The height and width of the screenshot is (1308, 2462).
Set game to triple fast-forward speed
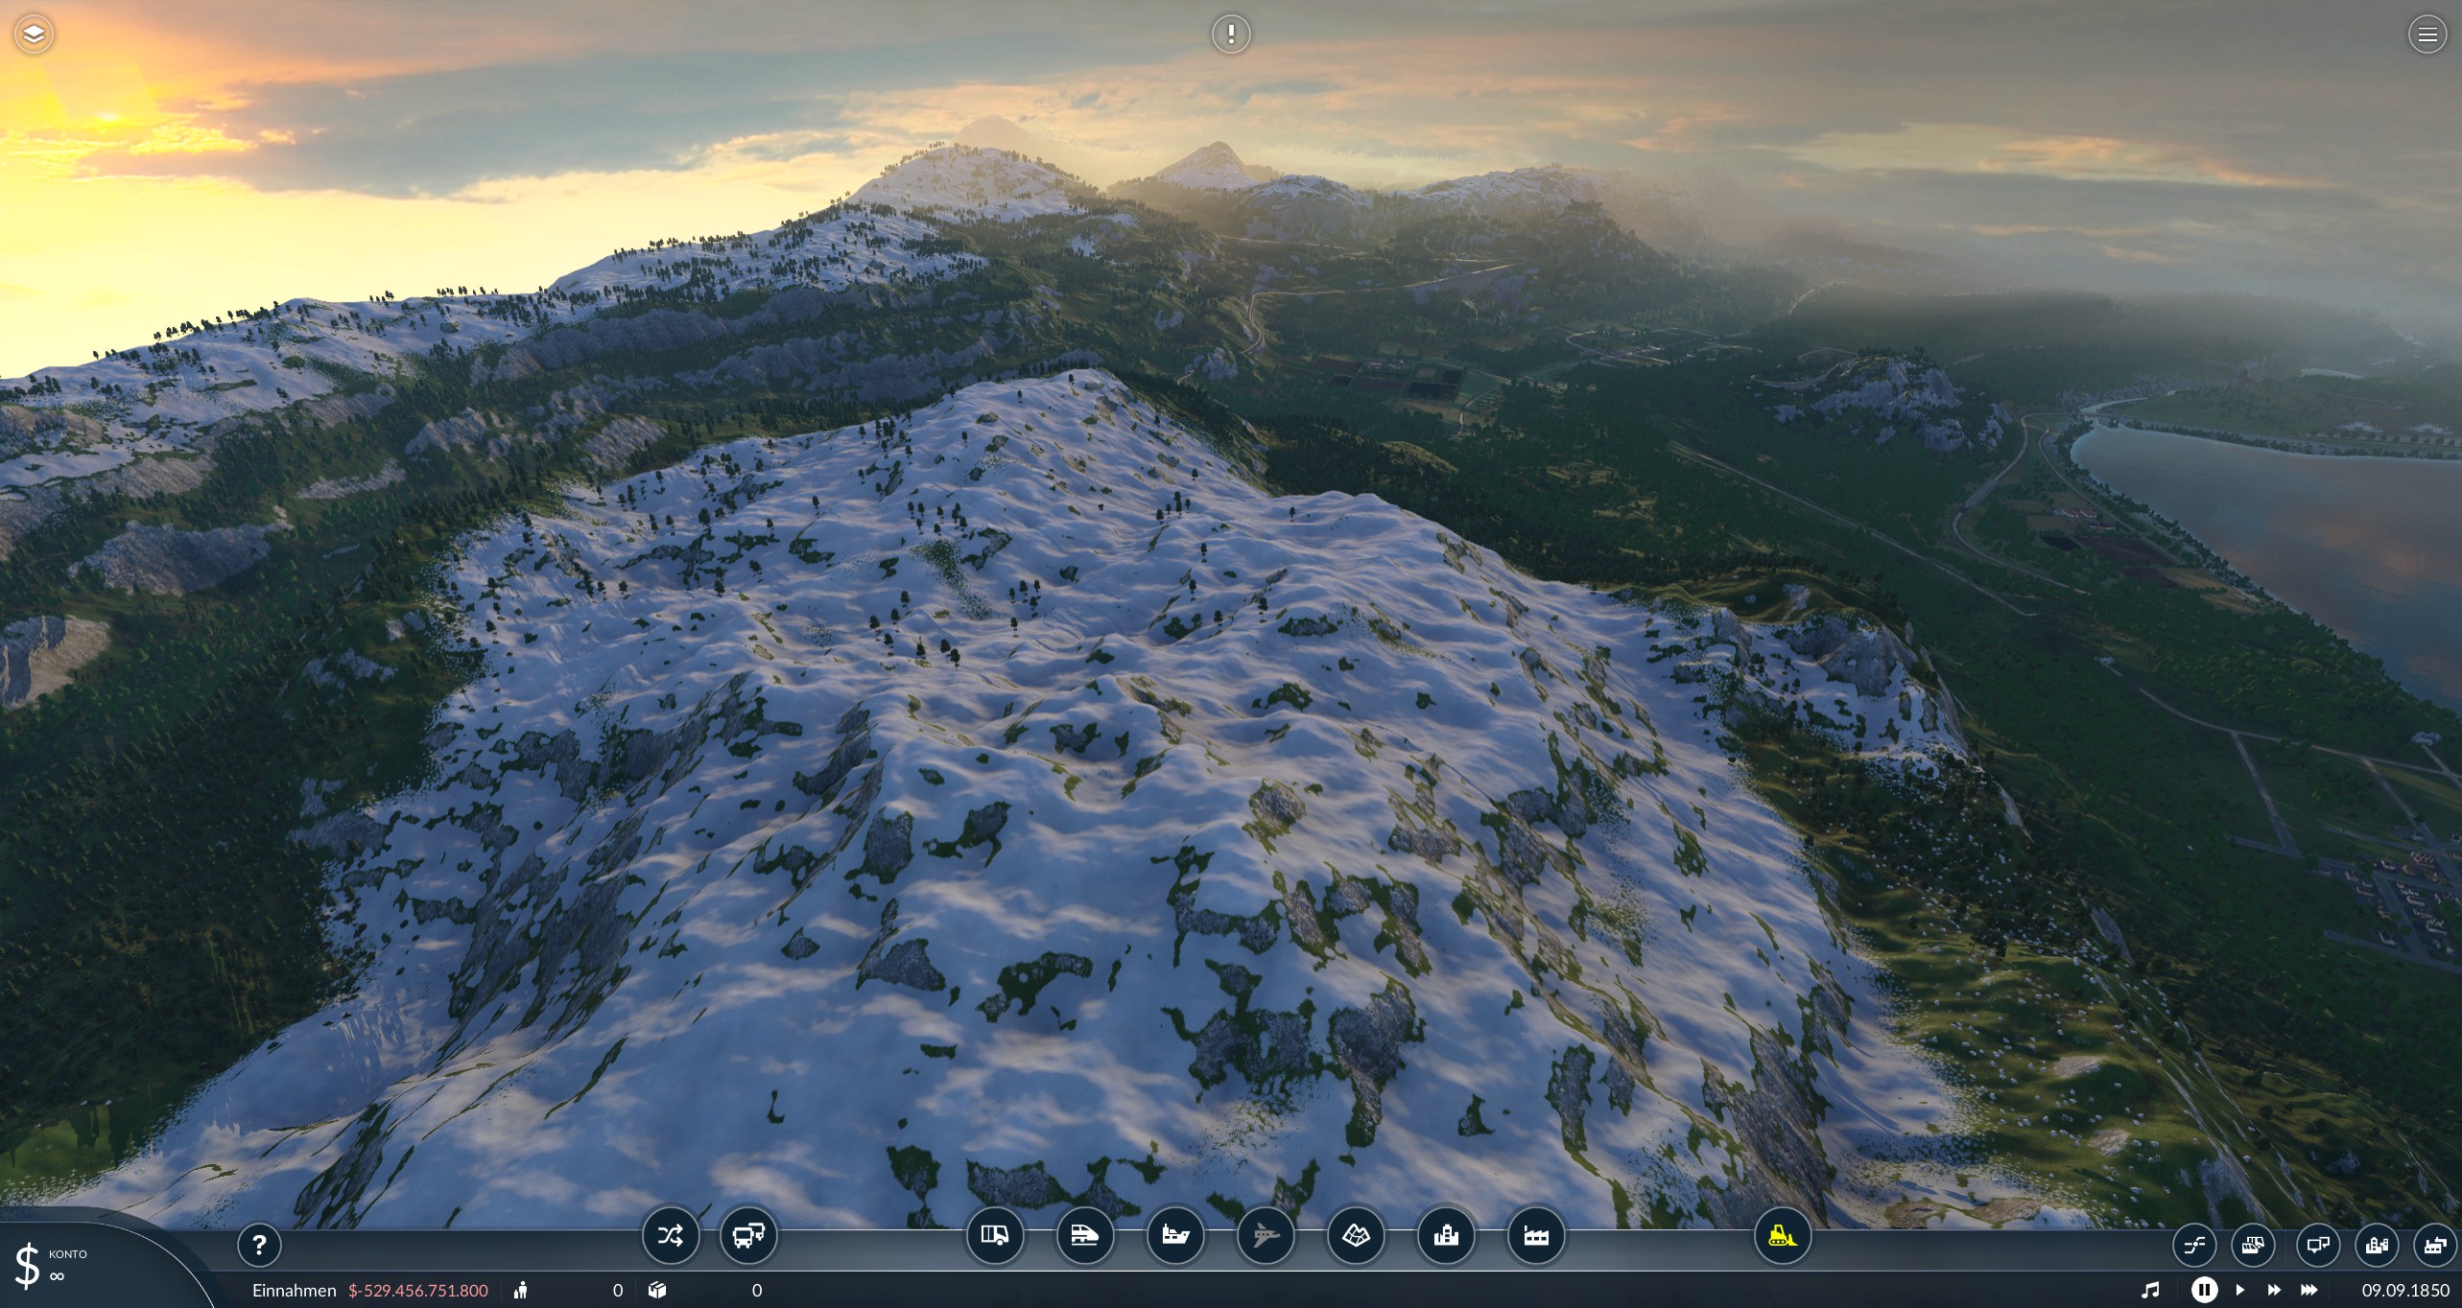(2309, 1290)
